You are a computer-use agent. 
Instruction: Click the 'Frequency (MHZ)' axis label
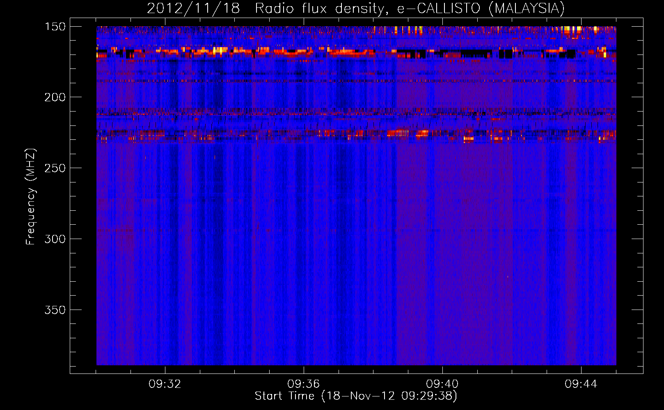(x=31, y=196)
